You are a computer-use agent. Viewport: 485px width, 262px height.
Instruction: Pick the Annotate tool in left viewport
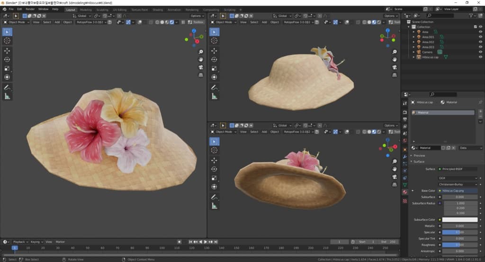tap(7, 87)
